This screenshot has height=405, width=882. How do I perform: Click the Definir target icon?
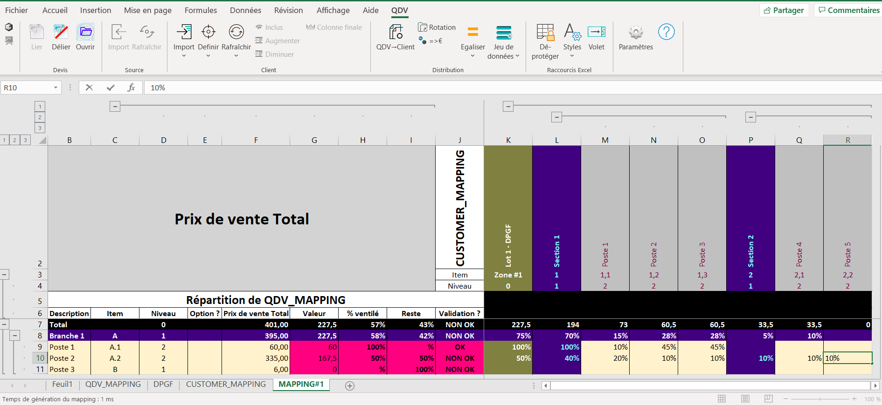pos(208,33)
